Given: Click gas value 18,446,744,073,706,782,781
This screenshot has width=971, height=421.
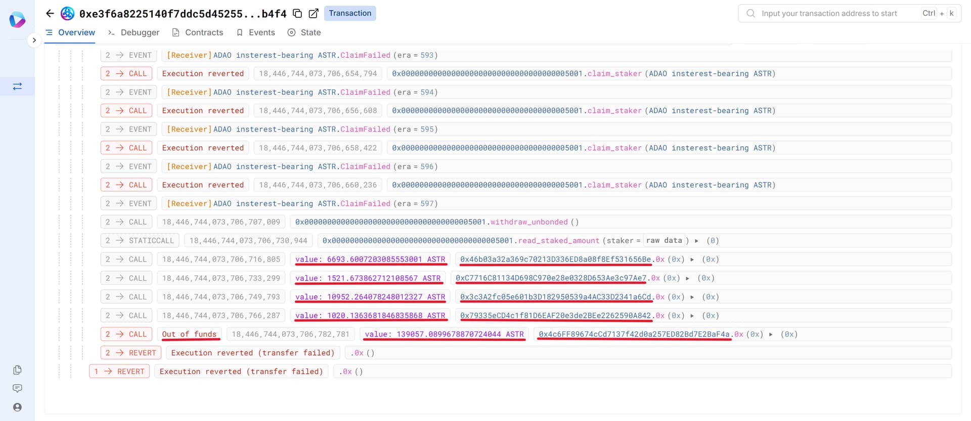Looking at the screenshot, I should (290, 334).
